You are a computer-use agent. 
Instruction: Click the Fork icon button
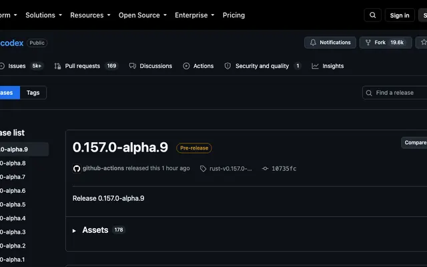(x=368, y=43)
